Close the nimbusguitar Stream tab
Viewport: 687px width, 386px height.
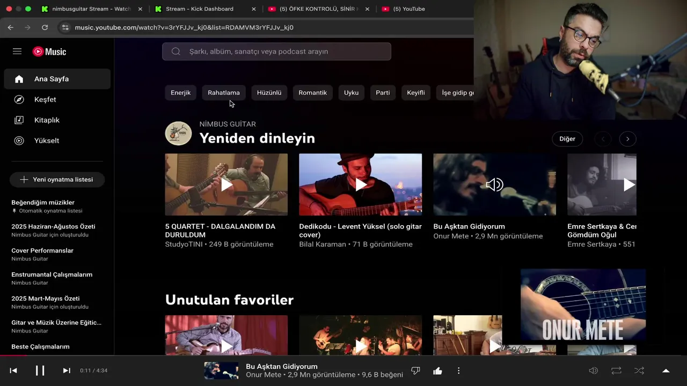pyautogui.click(x=140, y=9)
